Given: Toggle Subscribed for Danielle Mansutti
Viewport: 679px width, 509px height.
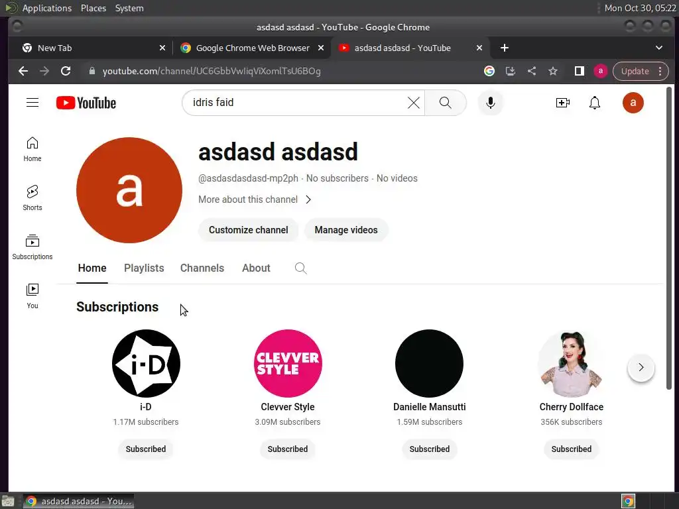Looking at the screenshot, I should tap(430, 449).
